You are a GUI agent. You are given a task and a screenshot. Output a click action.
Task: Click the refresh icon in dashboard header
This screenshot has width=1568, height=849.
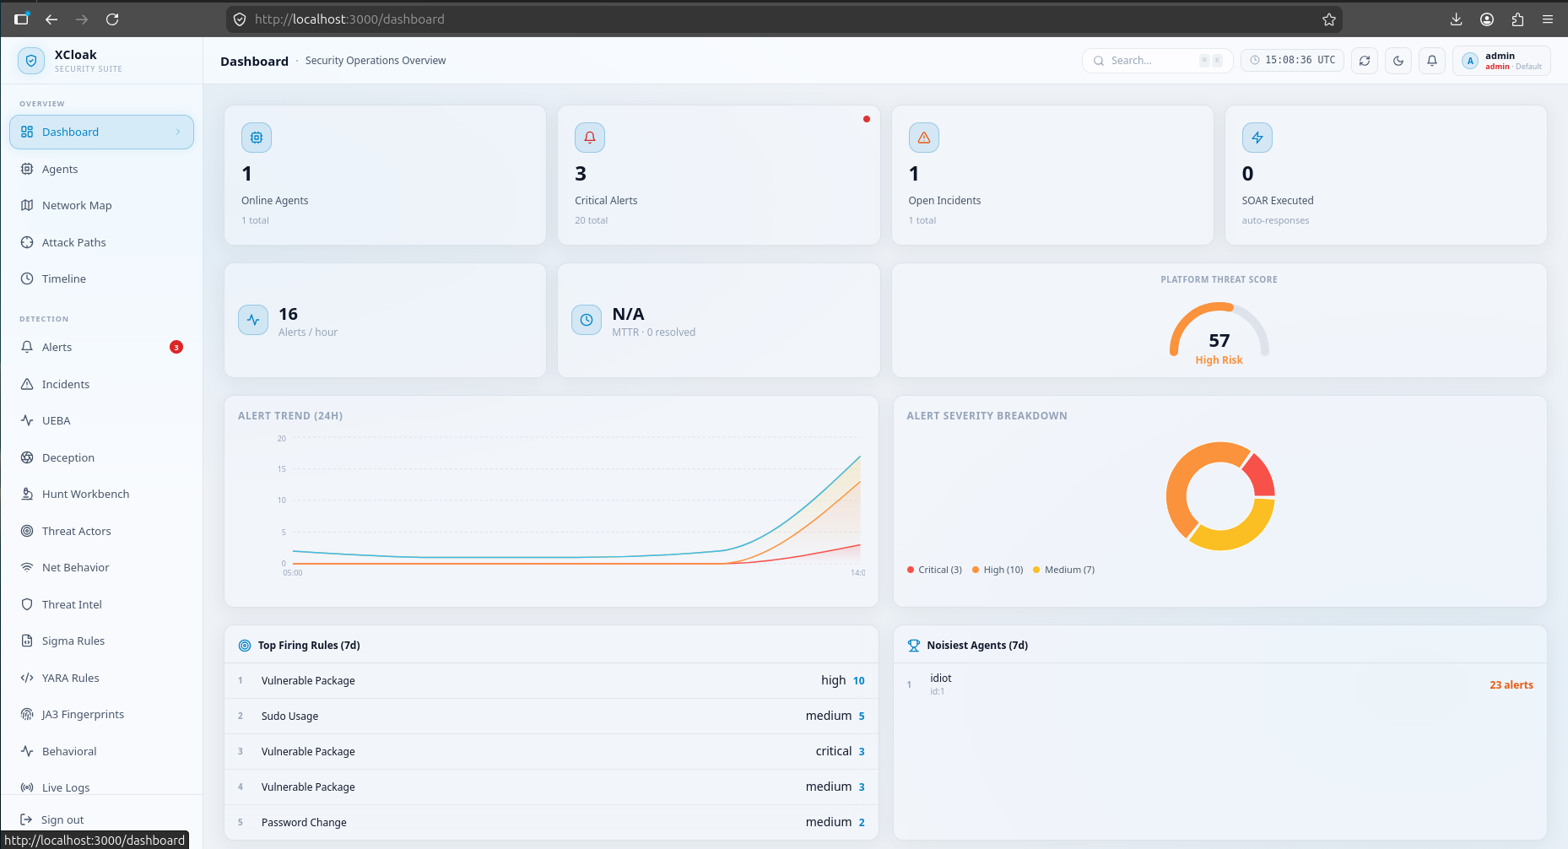click(1365, 61)
